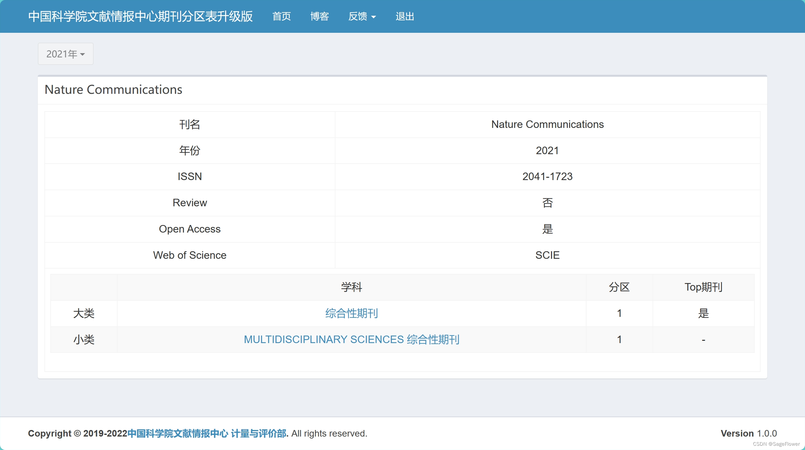The width and height of the screenshot is (805, 450).
Task: Click the ISSN row label
Action: (x=190, y=176)
